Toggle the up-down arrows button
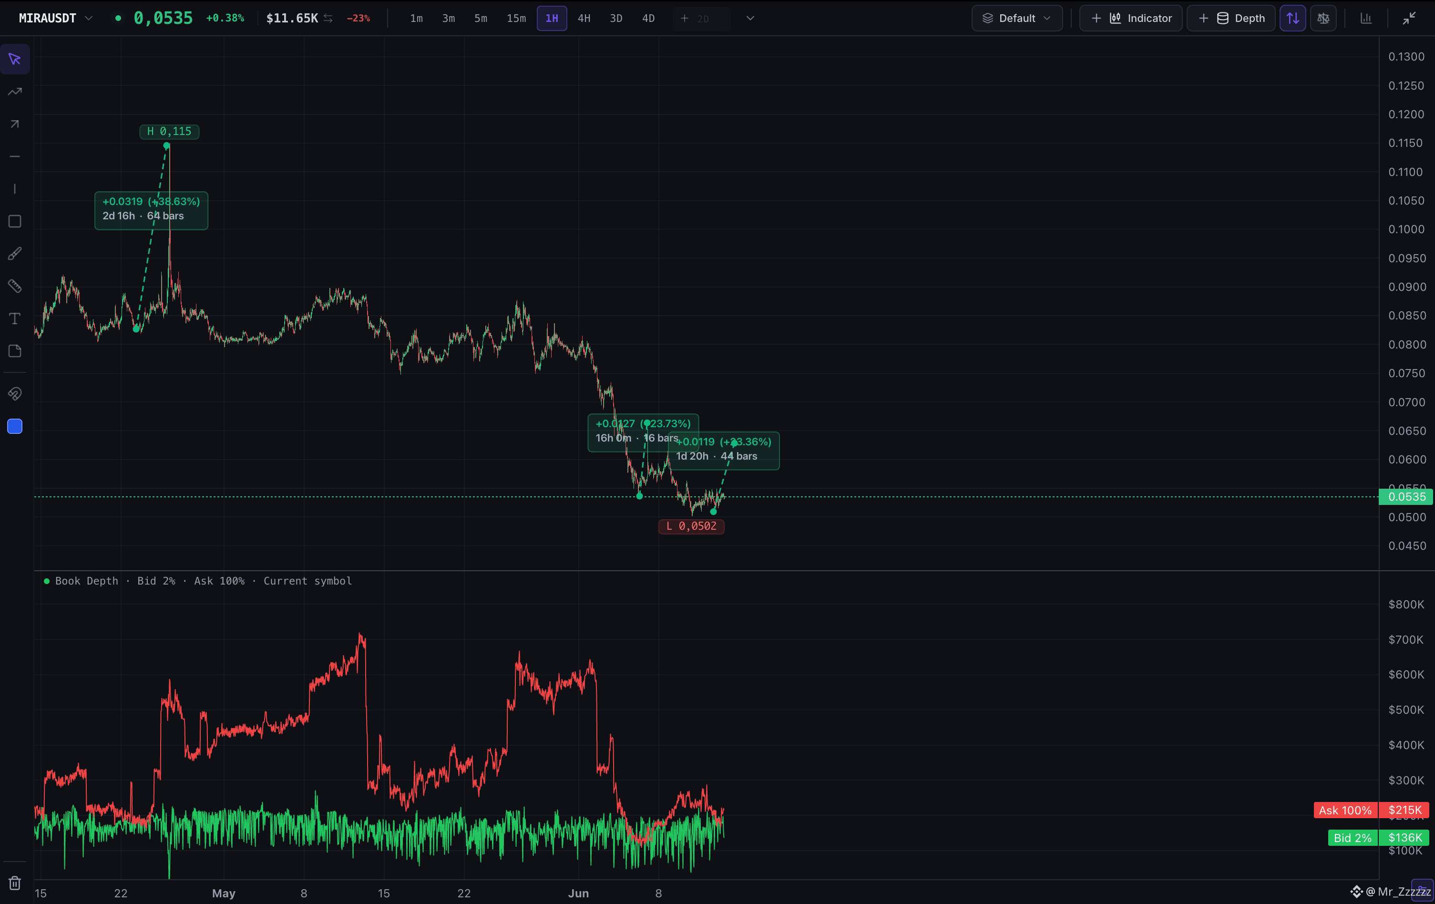The image size is (1435, 904). click(1292, 19)
